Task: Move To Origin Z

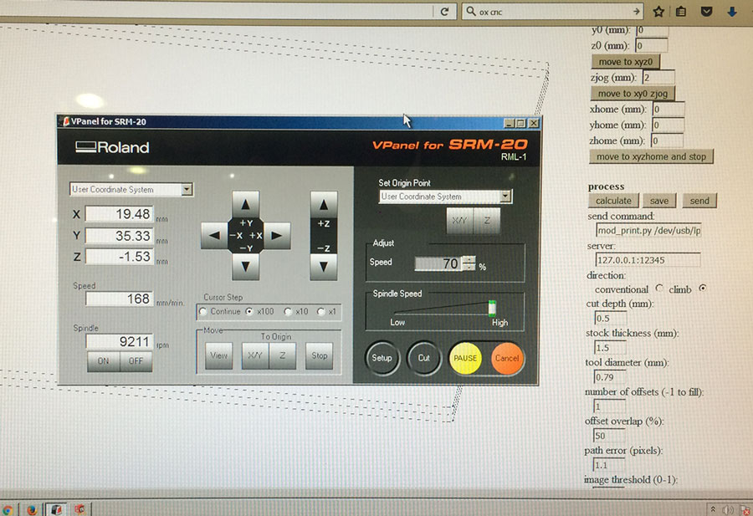Action: point(283,355)
